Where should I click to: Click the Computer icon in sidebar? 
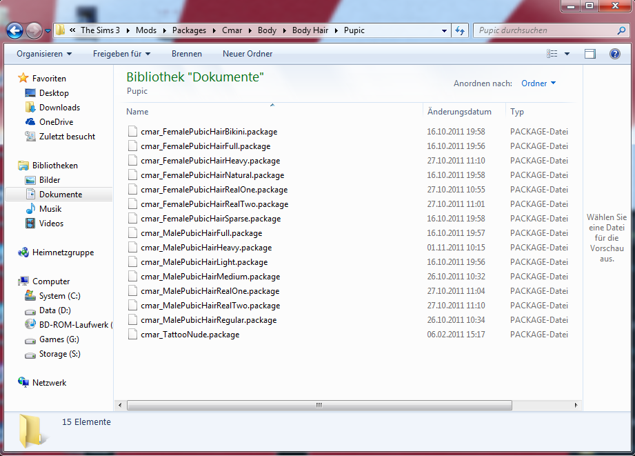(23, 281)
